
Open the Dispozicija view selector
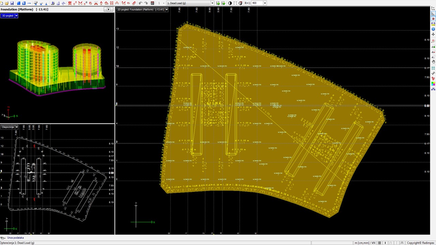coord(16,127)
